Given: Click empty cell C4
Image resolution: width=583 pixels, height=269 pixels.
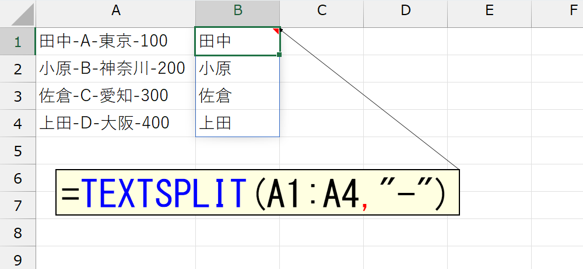Looking at the screenshot, I should [322, 123].
